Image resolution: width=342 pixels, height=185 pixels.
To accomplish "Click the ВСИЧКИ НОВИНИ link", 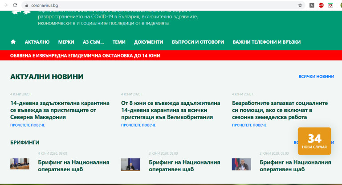I will click(x=316, y=77).
